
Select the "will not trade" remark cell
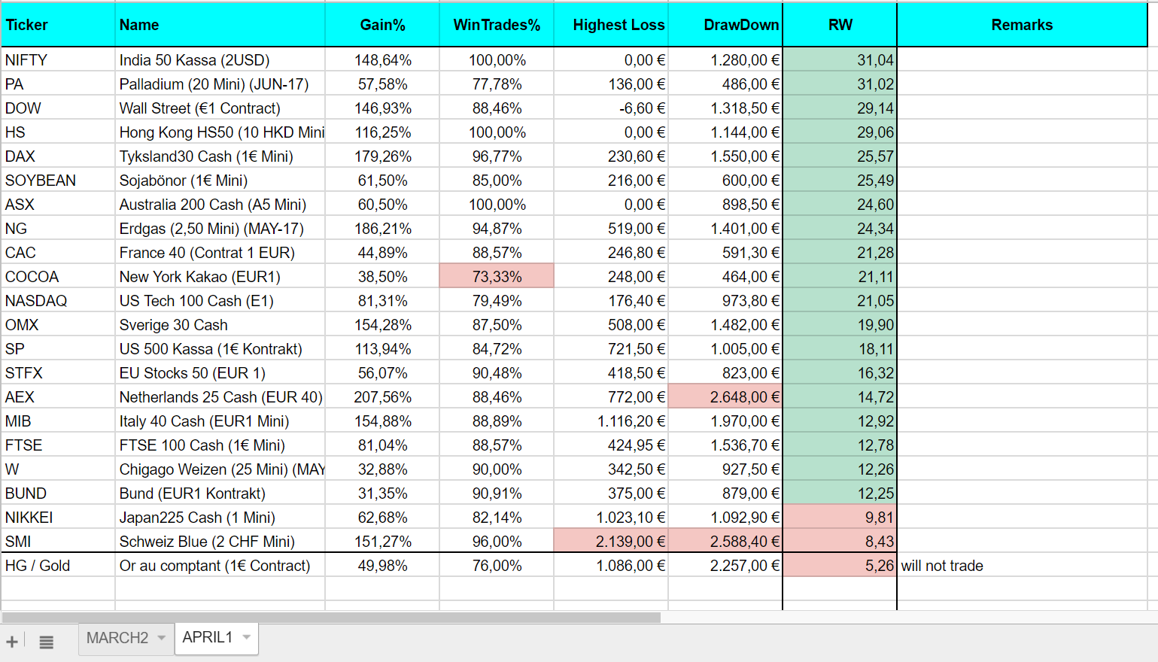tap(1021, 566)
